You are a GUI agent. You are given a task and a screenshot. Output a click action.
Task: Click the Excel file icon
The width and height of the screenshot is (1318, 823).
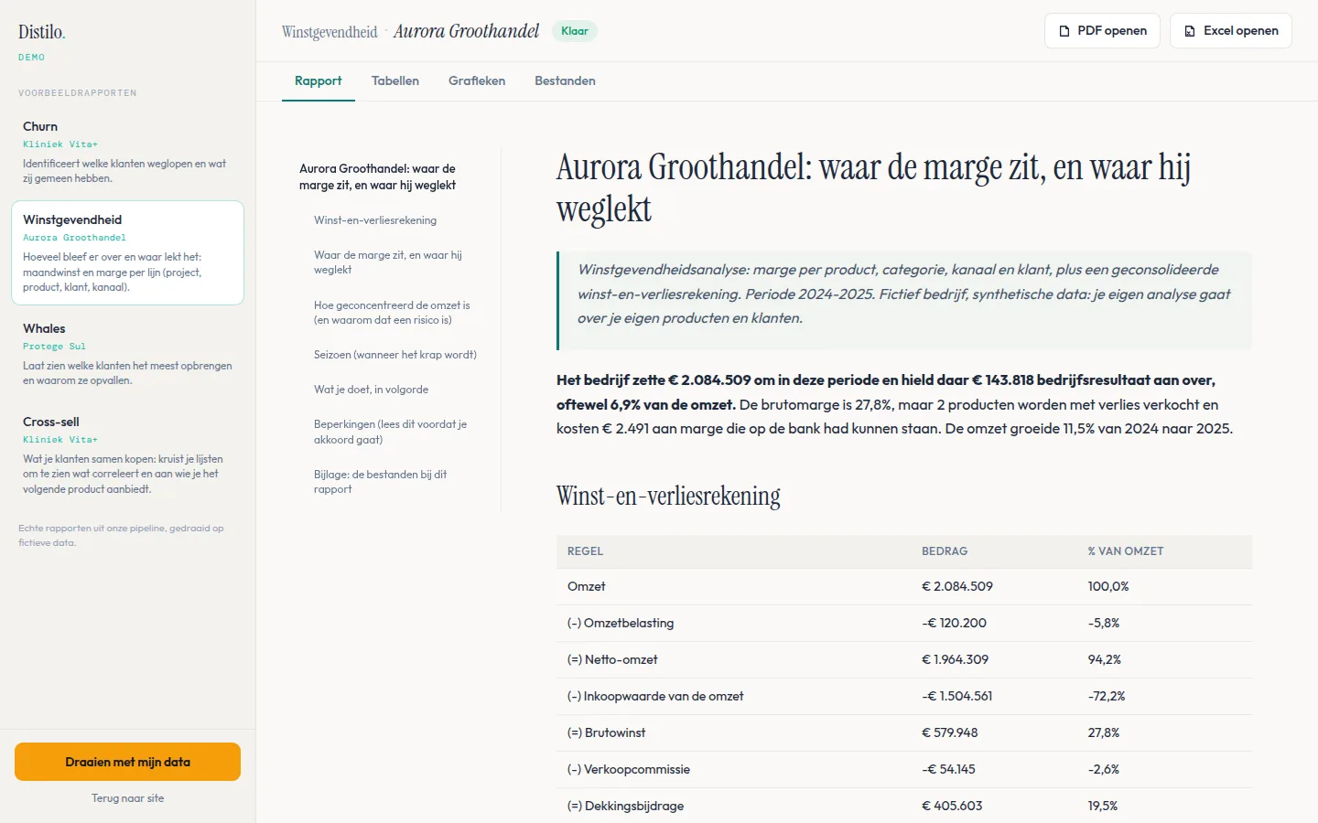pos(1190,31)
